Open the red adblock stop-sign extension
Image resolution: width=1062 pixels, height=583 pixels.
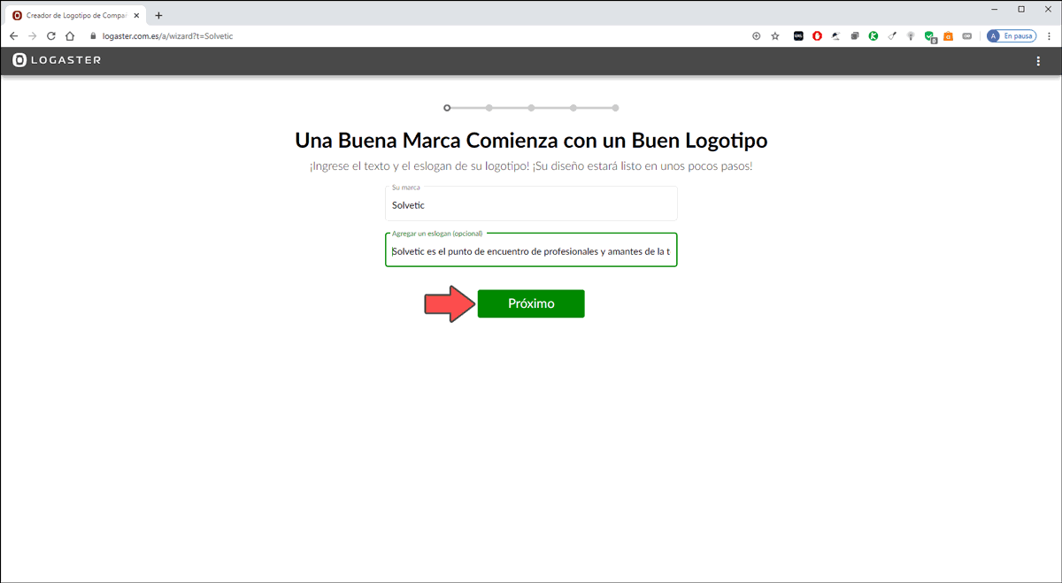point(817,36)
